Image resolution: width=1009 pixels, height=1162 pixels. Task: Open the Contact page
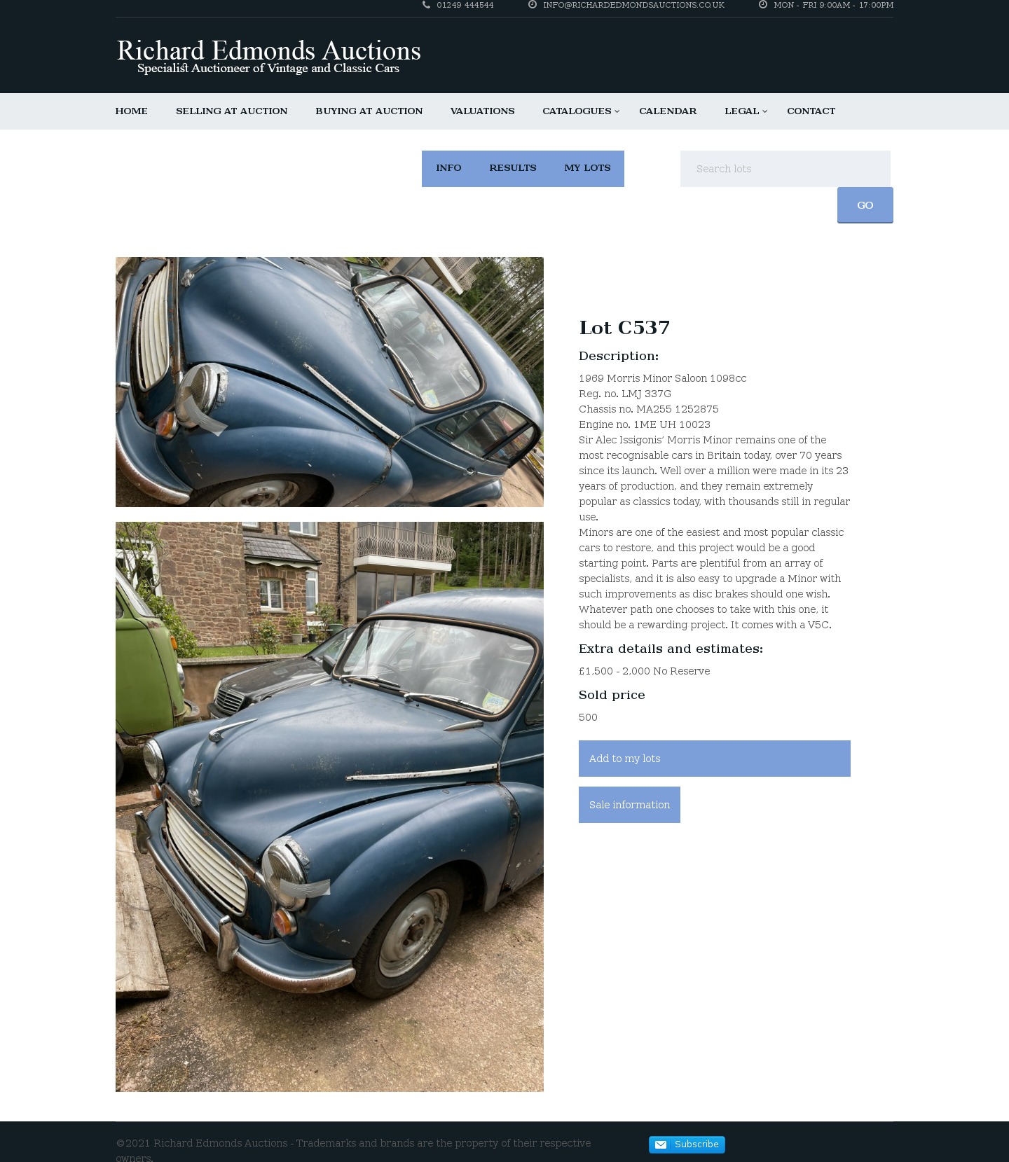[811, 111]
